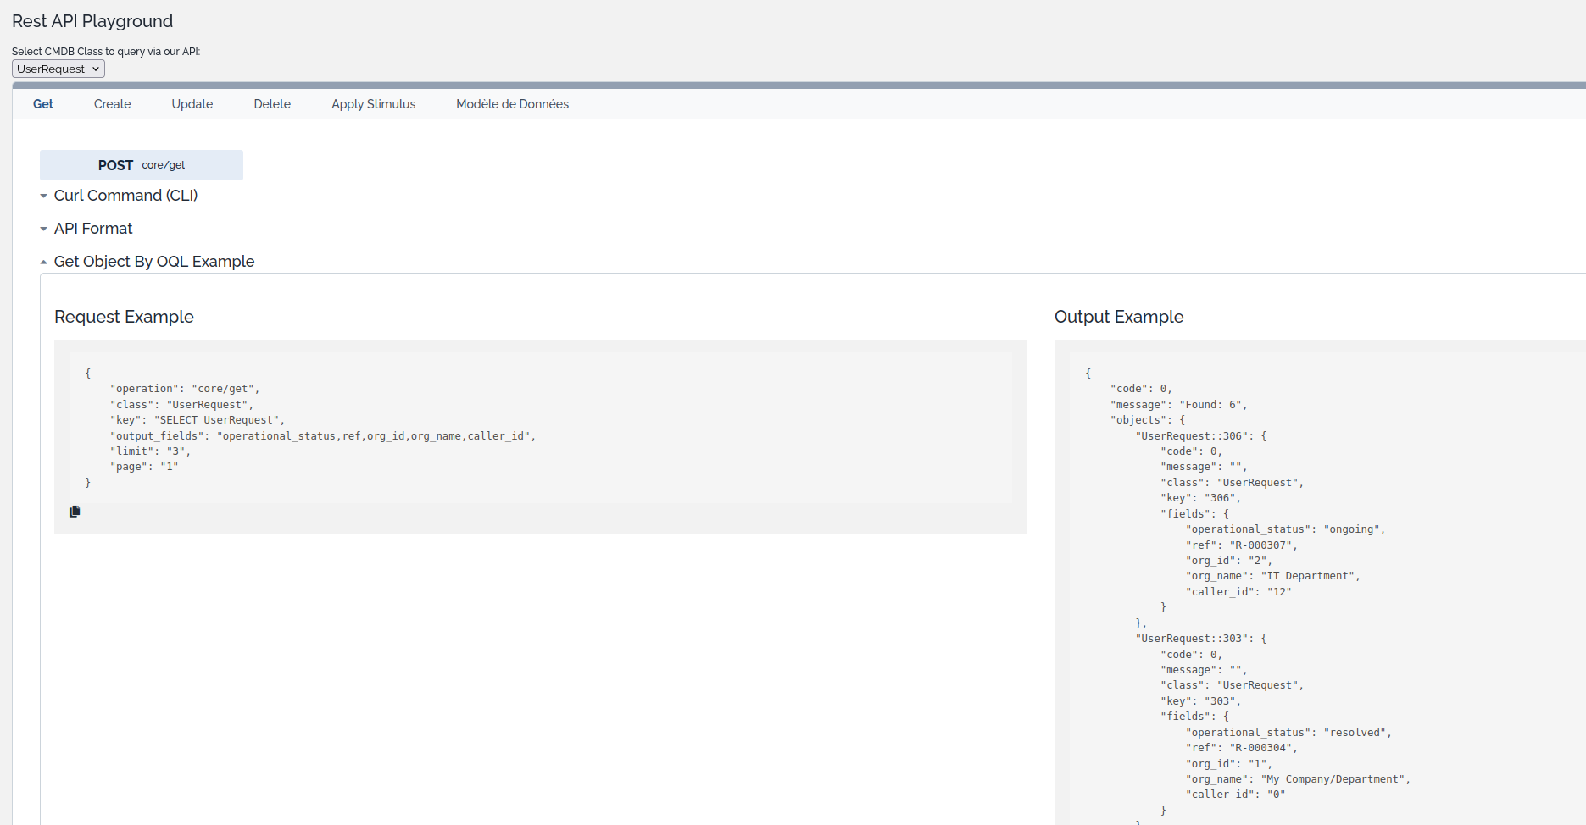Viewport: 1586px width, 825px height.
Task: Click the "UserRequest::303" entry in the output
Action: click(x=1194, y=639)
